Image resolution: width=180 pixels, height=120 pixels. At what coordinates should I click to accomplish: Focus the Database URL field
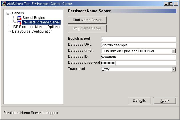(x=138, y=45)
